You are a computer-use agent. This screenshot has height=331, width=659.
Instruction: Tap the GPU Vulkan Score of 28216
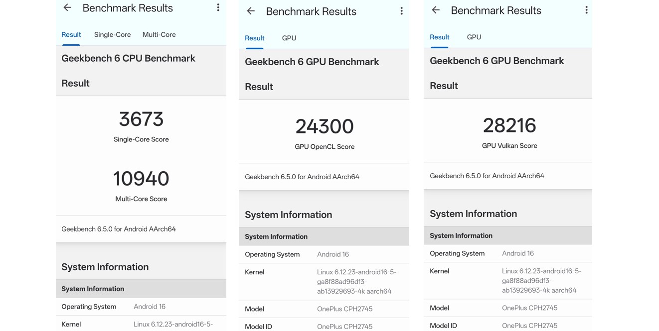coord(509,126)
